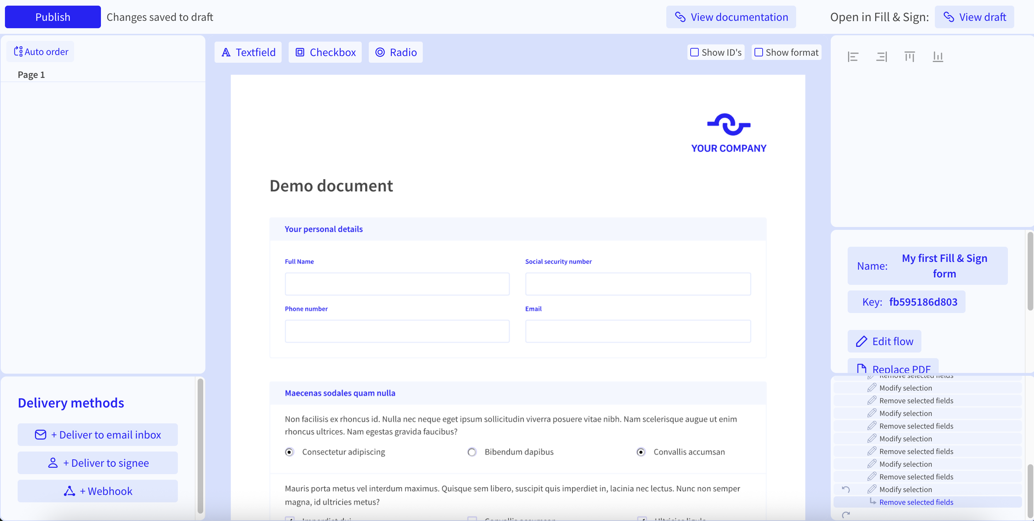Select the Modify selection entry beside undo arrow
The height and width of the screenshot is (521, 1034).
[928, 489]
